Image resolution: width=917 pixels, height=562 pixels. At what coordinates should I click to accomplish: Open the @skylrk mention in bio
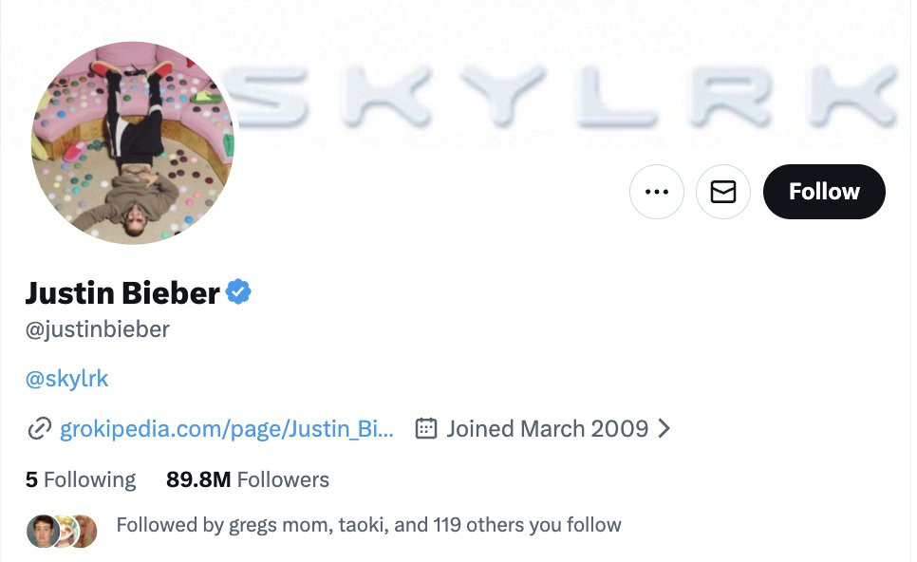click(66, 379)
